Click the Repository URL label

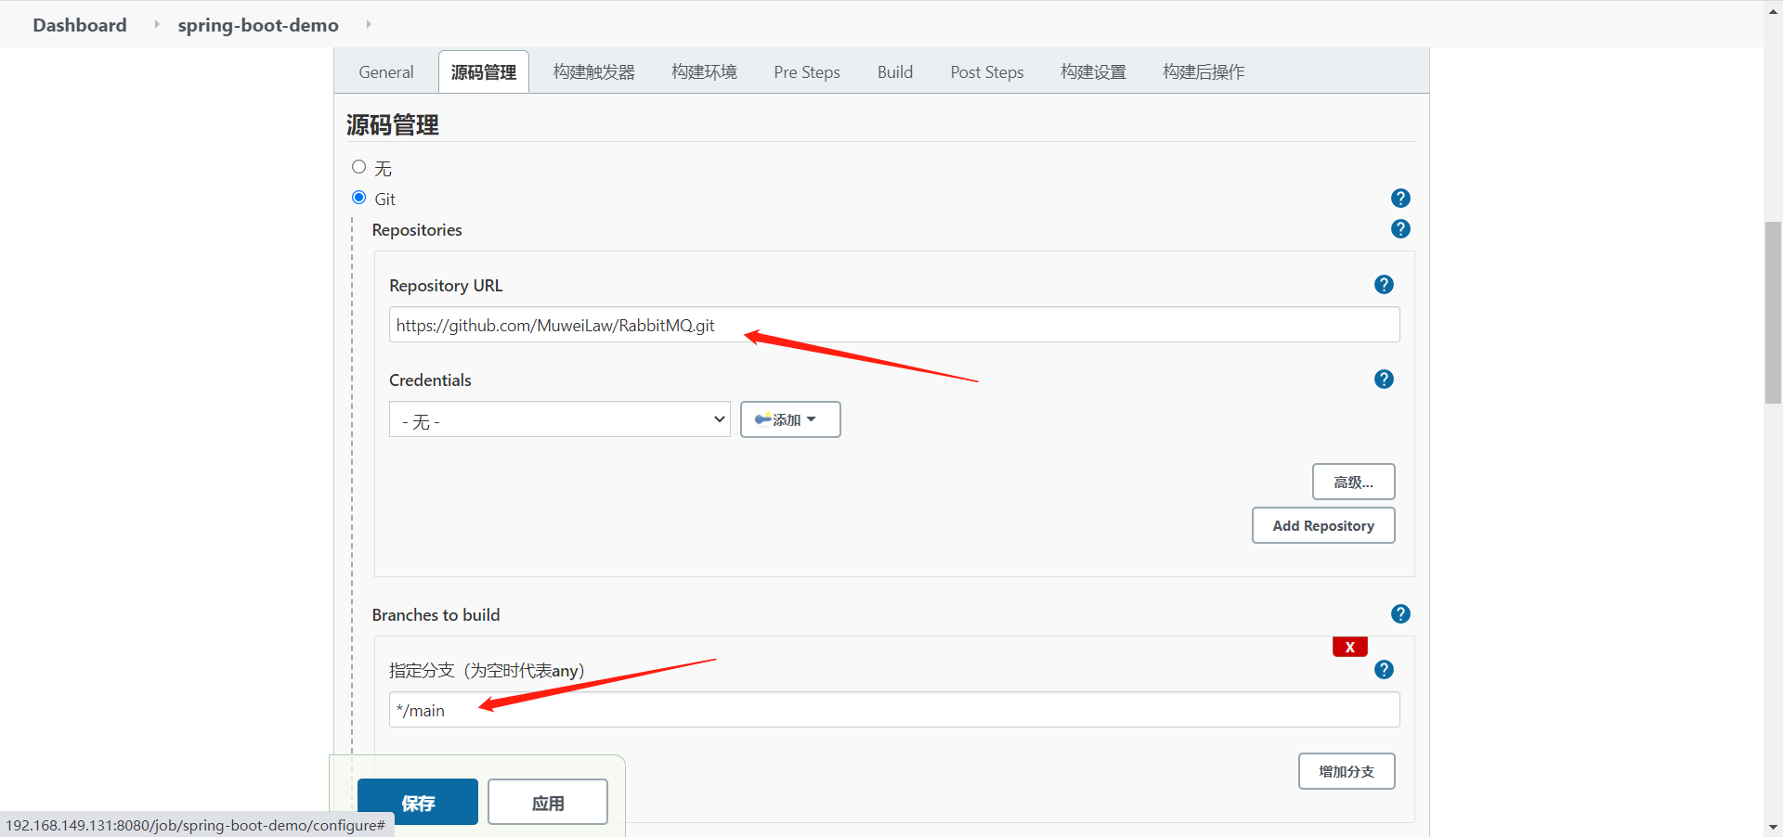click(x=446, y=285)
